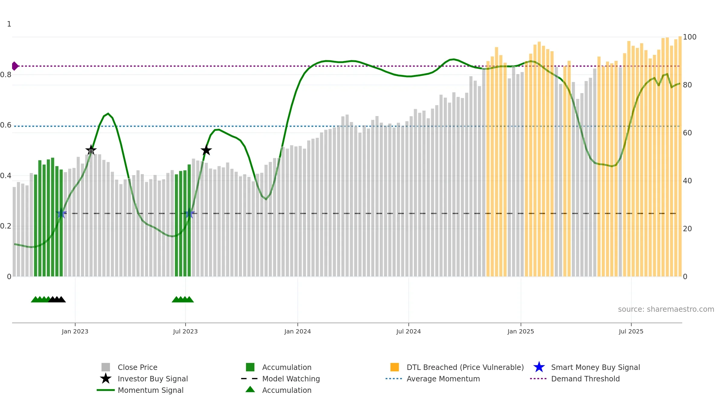Click the green accumulation triangles near Jul 2023

coord(183,299)
